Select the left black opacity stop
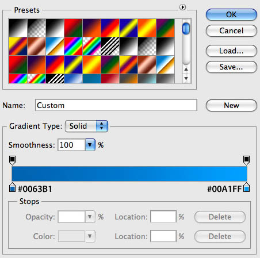Image resolution: width=260 pixels, height=258 pixels. click(x=13, y=160)
